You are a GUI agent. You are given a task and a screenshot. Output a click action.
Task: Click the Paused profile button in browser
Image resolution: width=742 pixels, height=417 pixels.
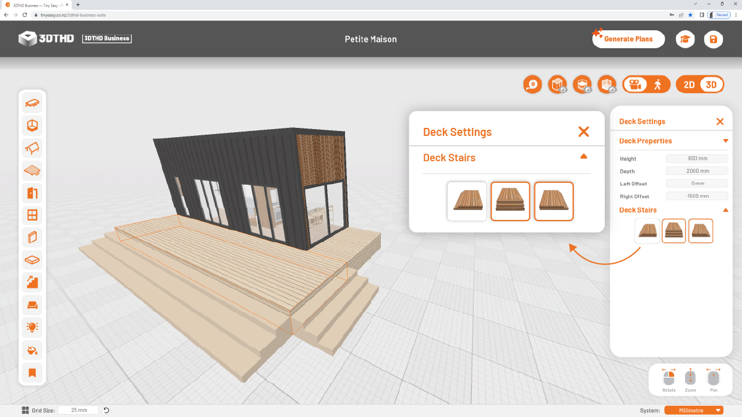pos(719,15)
